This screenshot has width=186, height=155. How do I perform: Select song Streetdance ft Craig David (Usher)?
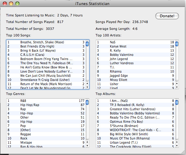[46, 80]
